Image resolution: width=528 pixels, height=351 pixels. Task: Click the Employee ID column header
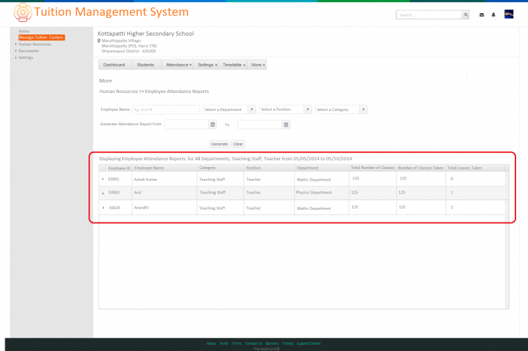(119, 168)
